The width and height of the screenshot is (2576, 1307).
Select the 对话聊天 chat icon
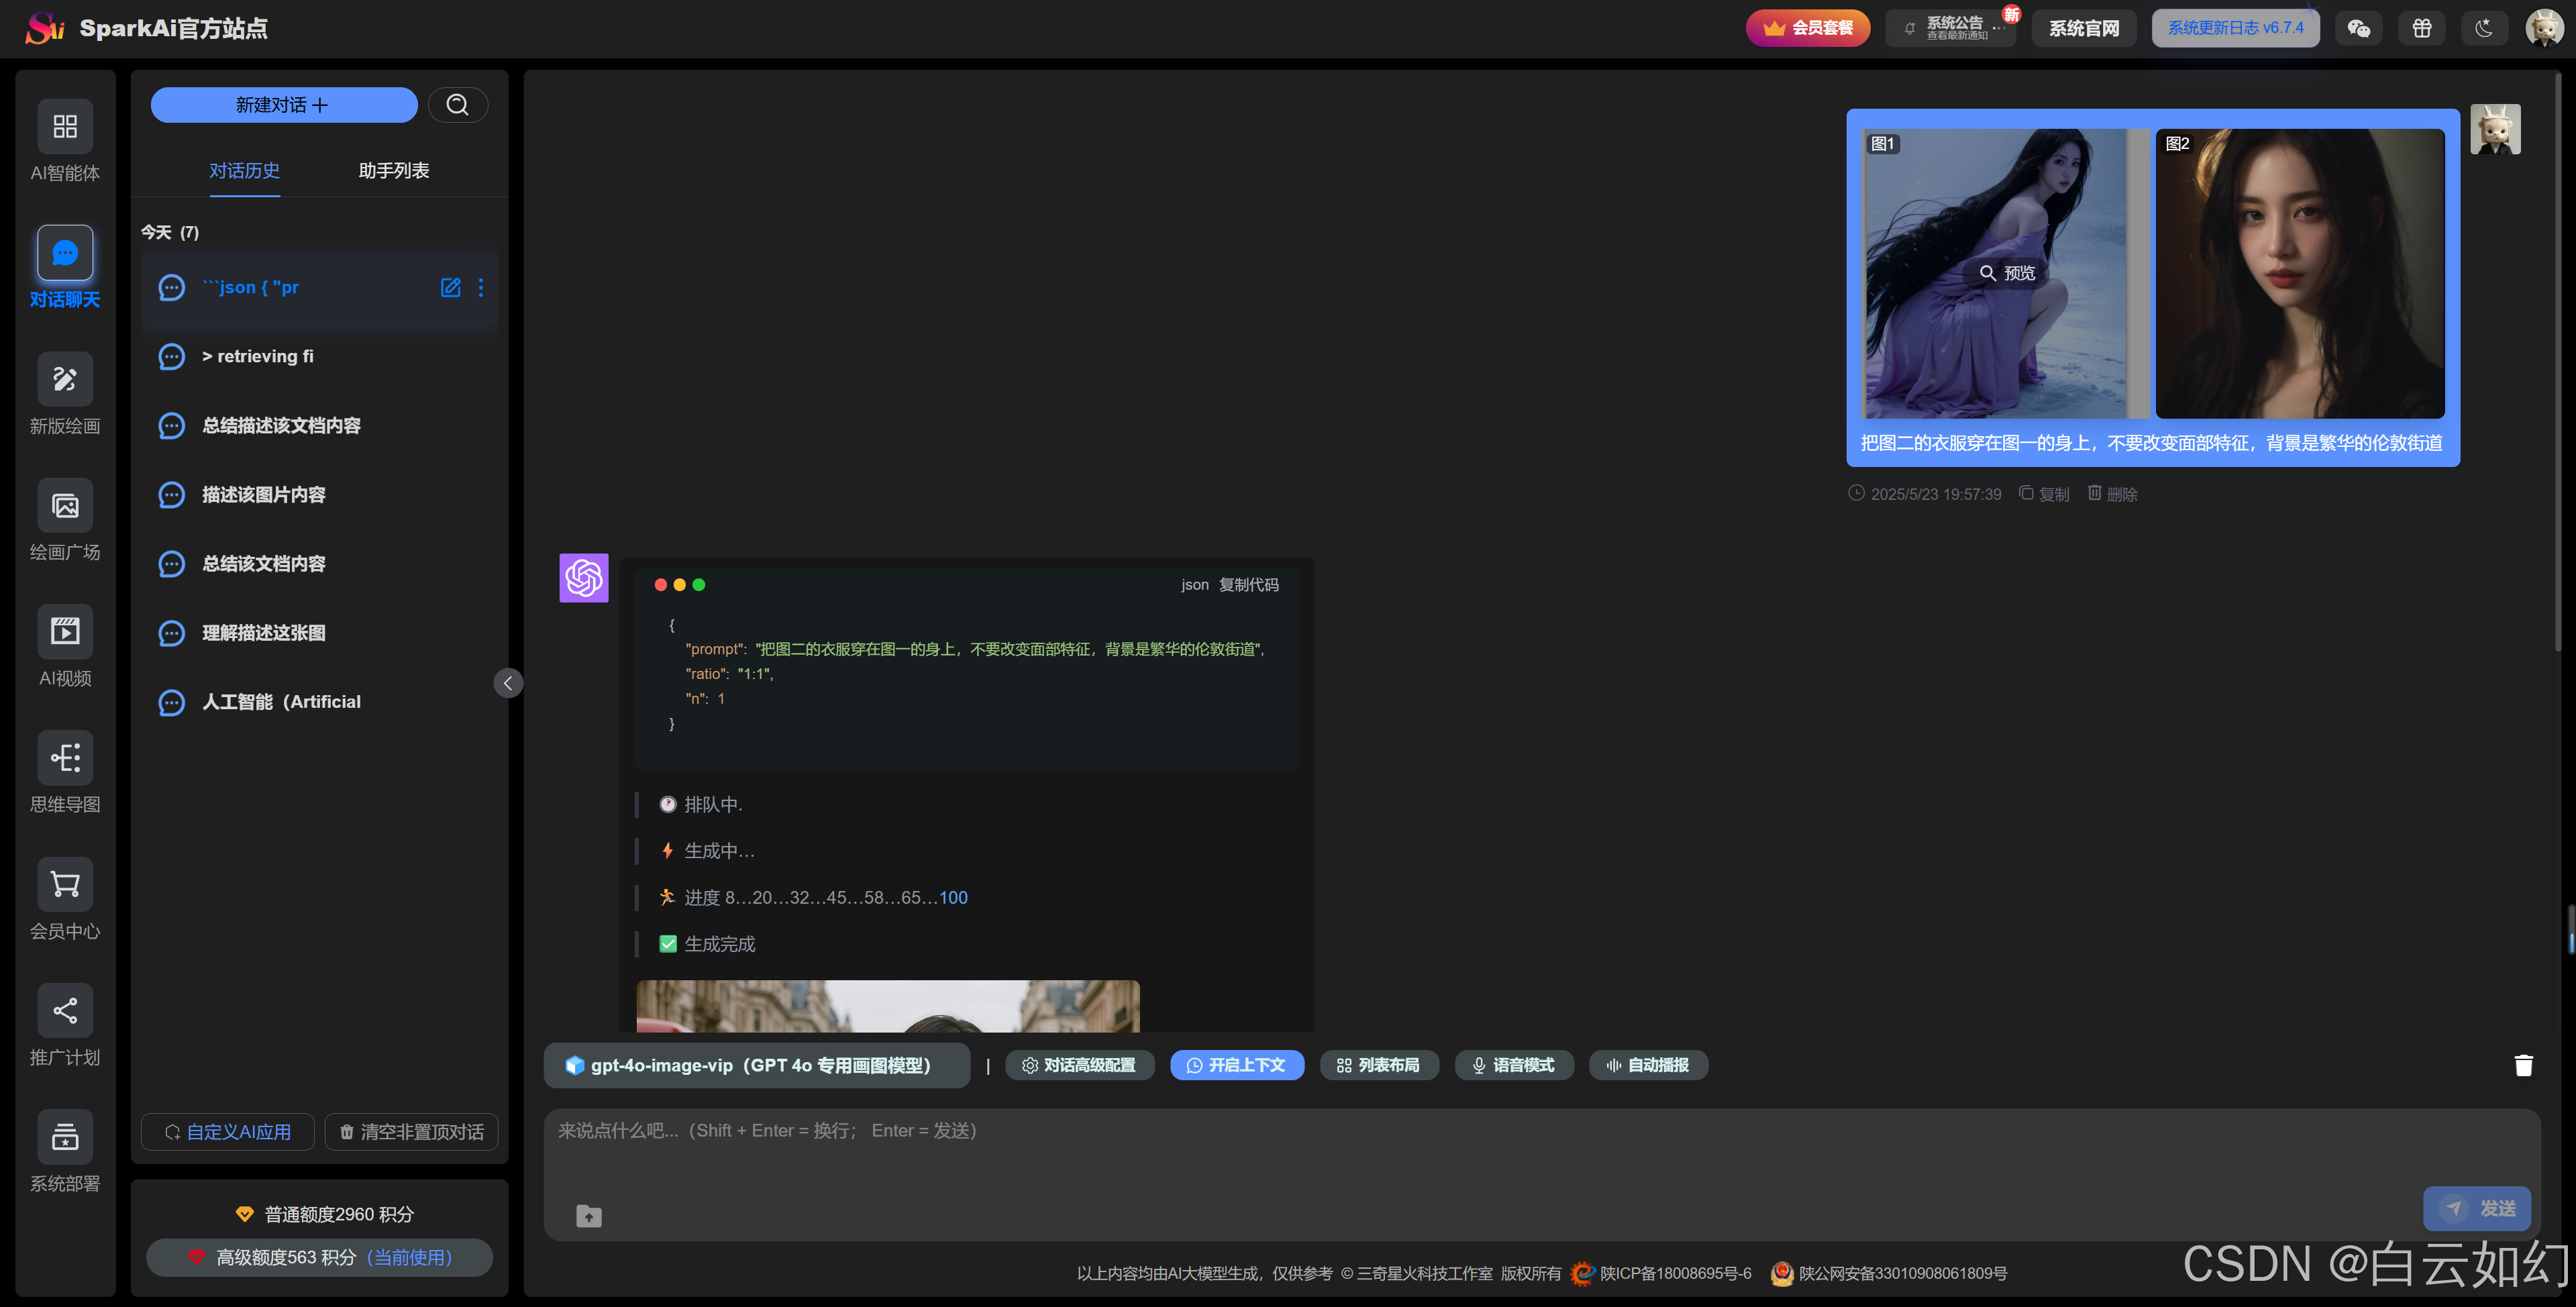[65, 253]
